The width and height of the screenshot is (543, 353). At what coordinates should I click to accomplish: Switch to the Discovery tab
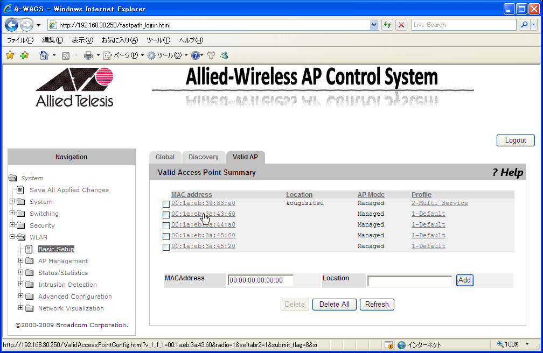coord(203,157)
